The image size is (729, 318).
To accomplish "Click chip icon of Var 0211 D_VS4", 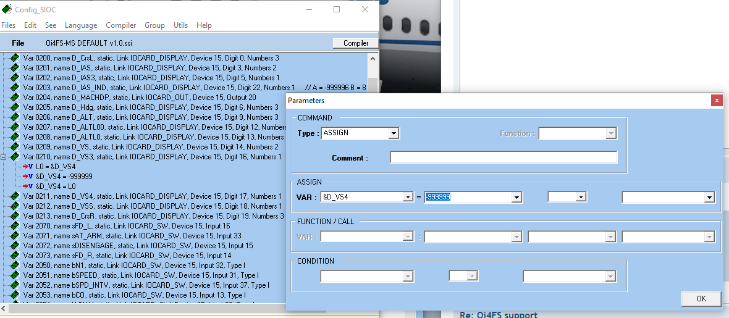I will pos(15,196).
